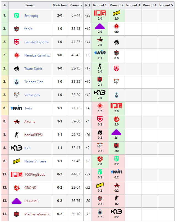
Task: Click Entropiq's Round 2 match against NAVI
Action: pyautogui.click(x=116, y=15)
